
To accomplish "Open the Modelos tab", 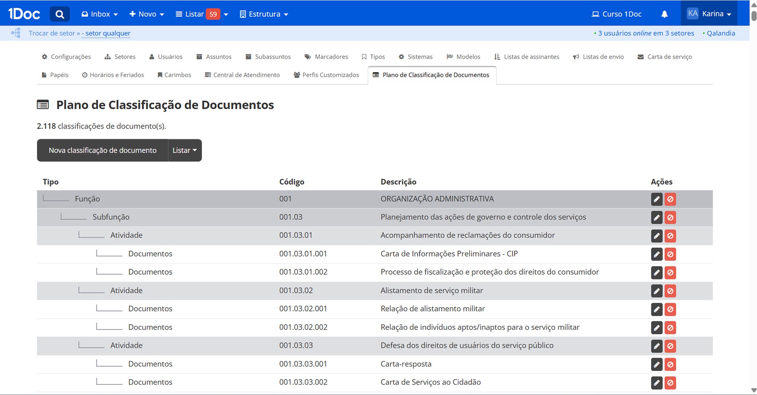I will click(x=463, y=57).
